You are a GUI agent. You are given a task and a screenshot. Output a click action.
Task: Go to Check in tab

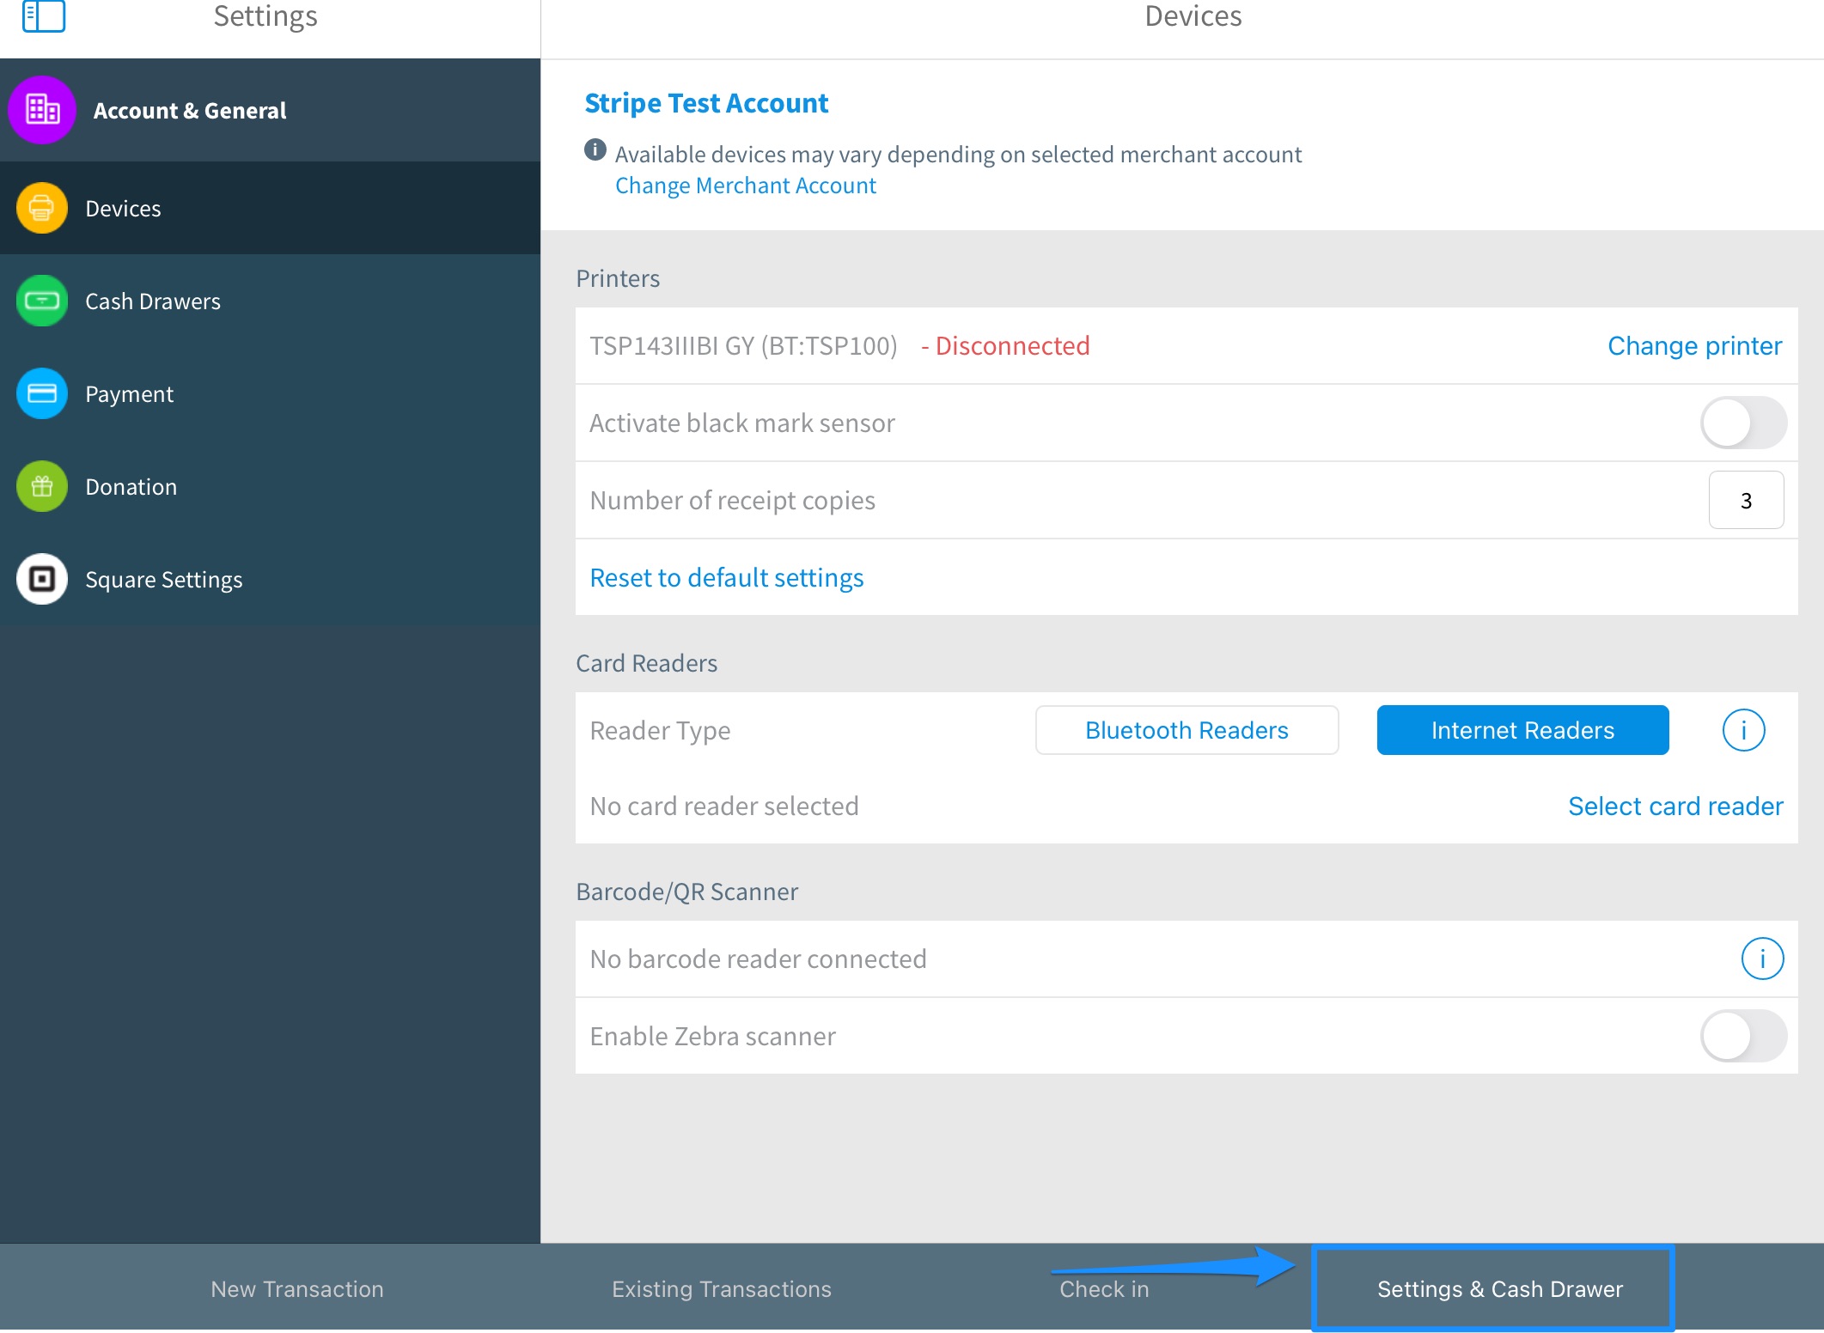pos(1104,1288)
